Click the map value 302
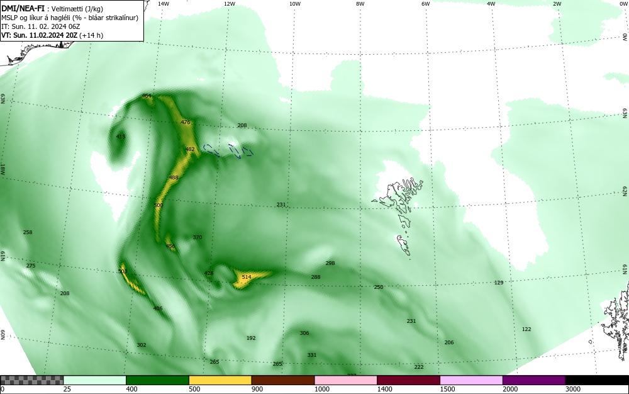629x394 pixels. pos(142,345)
